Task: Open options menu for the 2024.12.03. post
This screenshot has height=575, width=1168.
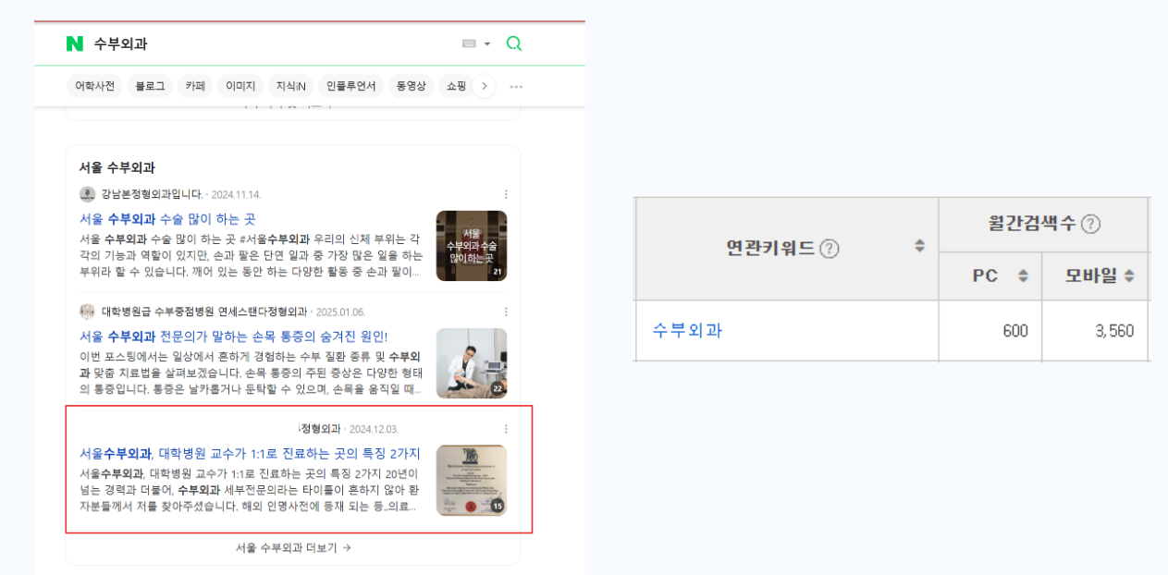Action: point(506,429)
